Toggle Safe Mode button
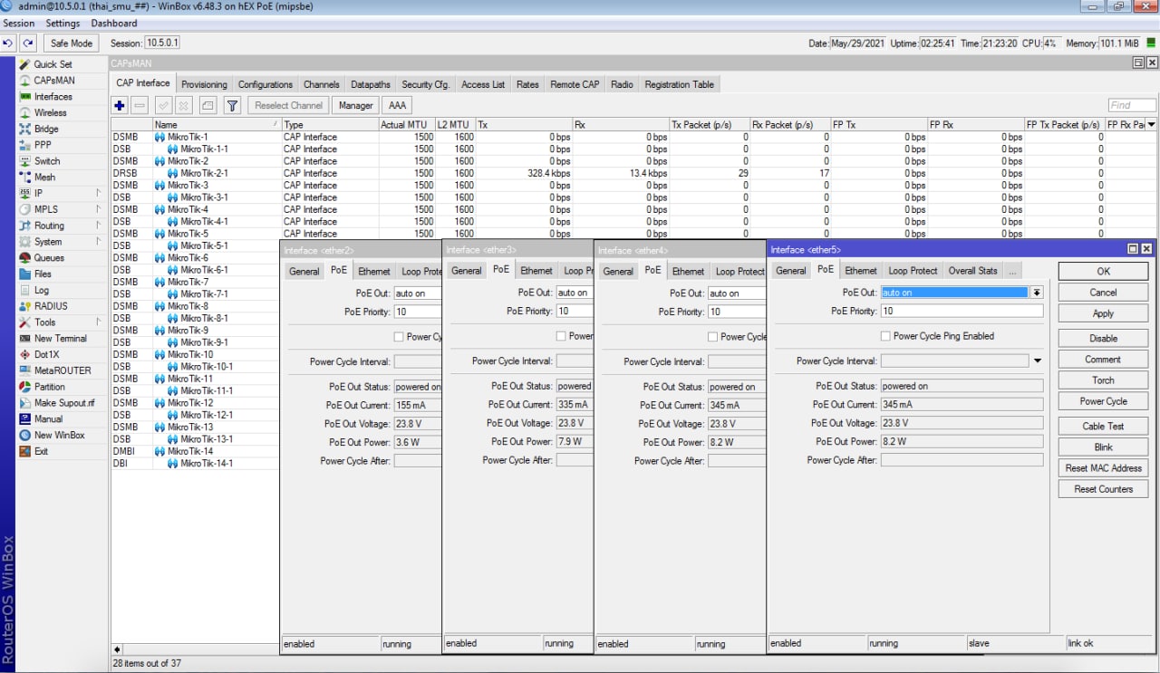Screen dimensions: 1160x673 click(72, 43)
